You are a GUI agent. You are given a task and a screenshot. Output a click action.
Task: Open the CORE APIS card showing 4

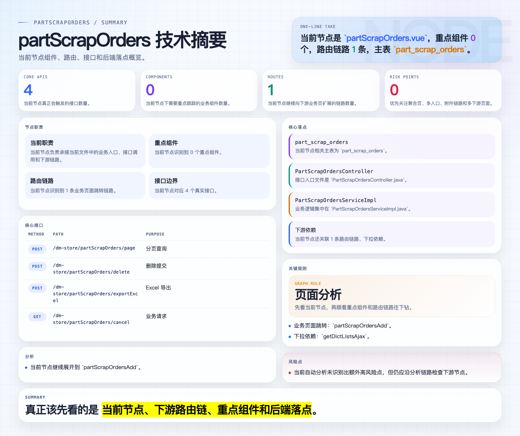(x=77, y=90)
